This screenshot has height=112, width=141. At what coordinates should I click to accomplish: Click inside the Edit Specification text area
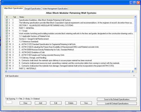pos(71,87)
